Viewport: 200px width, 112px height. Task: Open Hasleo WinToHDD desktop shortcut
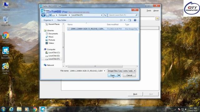click(x=6, y=53)
